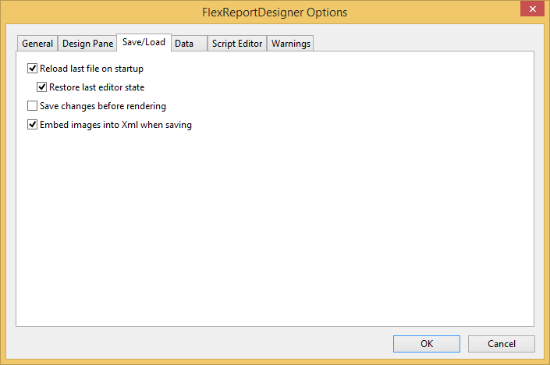Open the Script Editor tab

[x=237, y=44]
